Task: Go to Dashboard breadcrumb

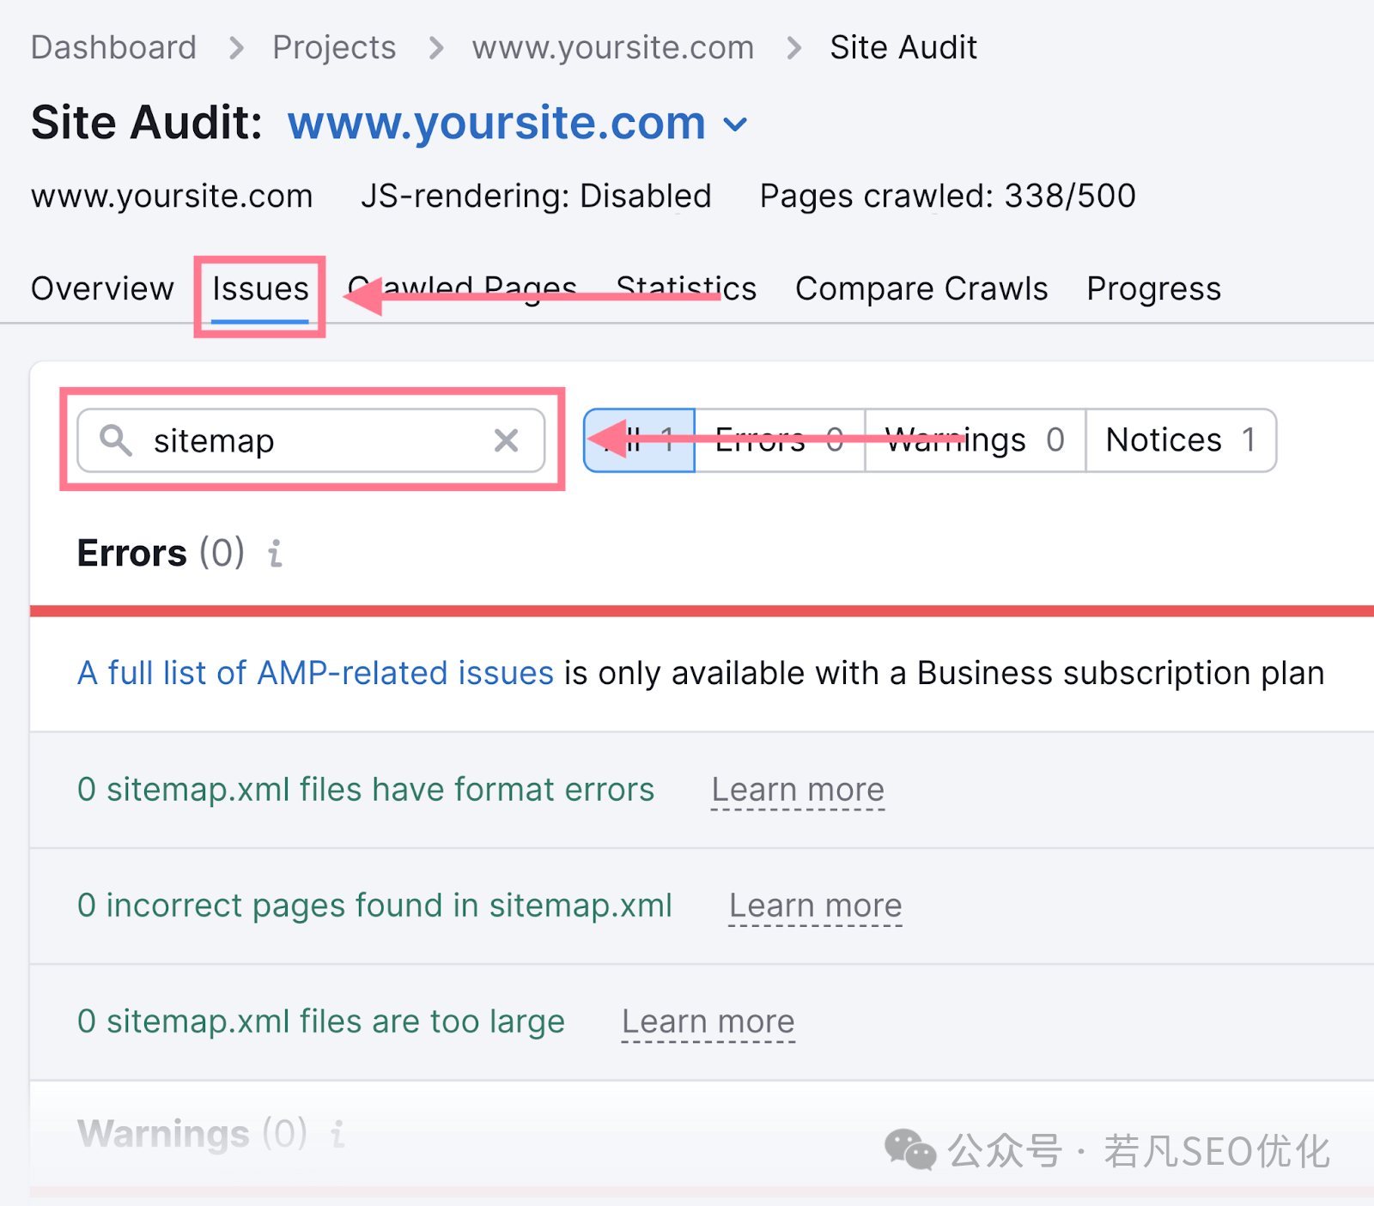Action: point(113,47)
